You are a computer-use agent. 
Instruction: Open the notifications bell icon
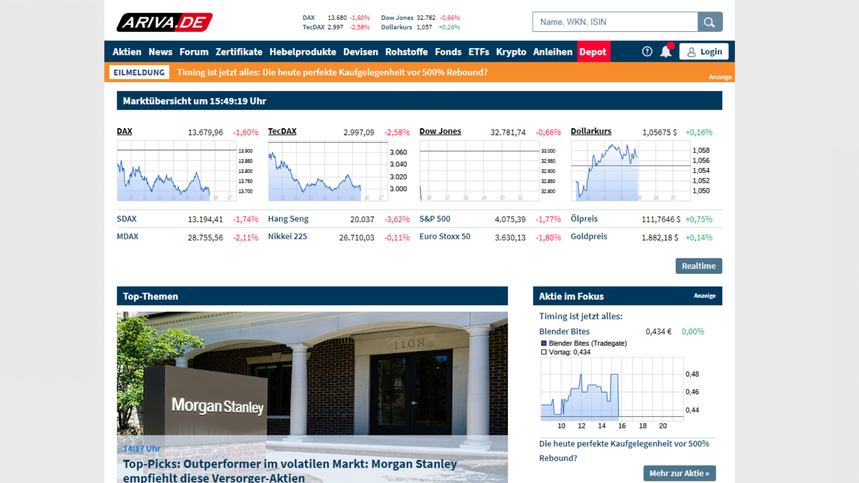click(x=666, y=52)
